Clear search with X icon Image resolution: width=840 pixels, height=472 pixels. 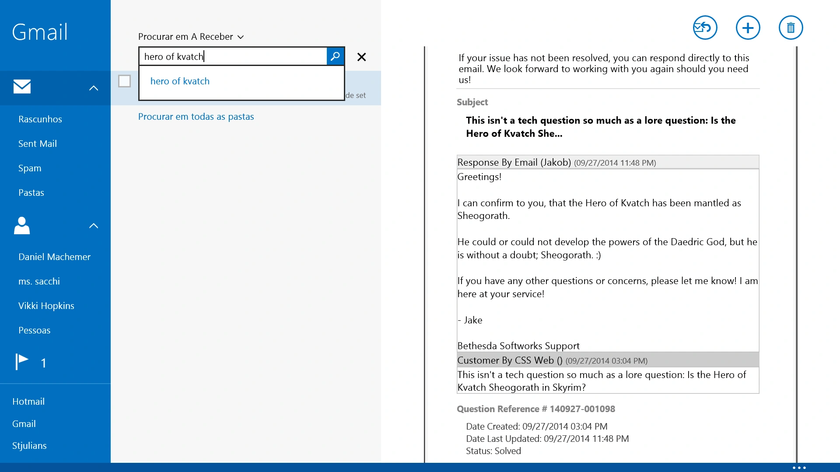pyautogui.click(x=361, y=57)
